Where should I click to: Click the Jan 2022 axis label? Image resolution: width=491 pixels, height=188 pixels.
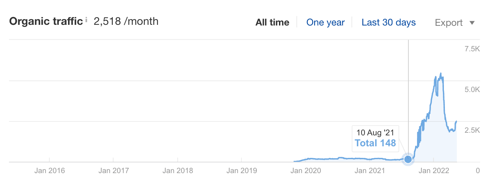tap(434, 171)
